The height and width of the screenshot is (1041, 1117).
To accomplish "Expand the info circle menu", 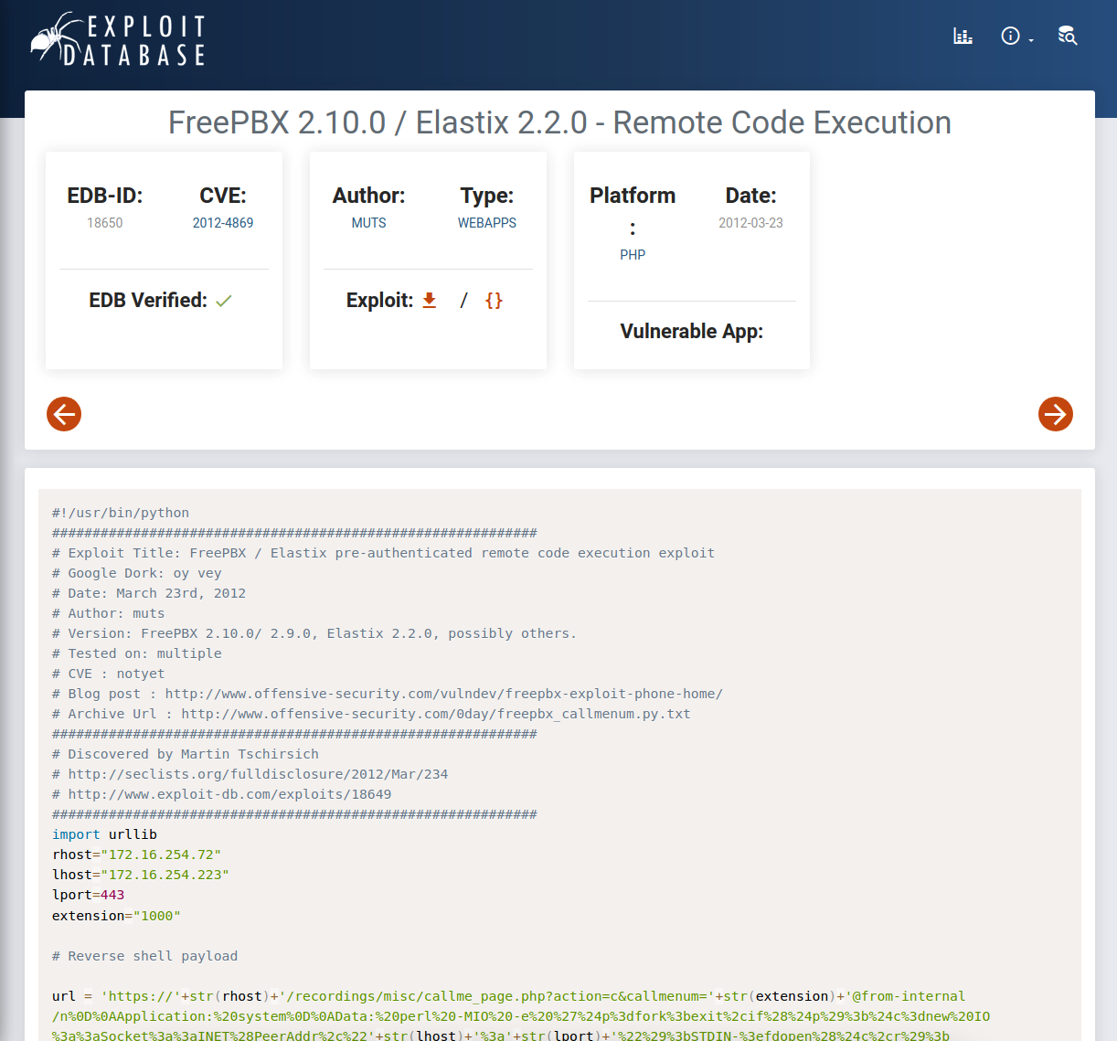I will [x=1016, y=37].
